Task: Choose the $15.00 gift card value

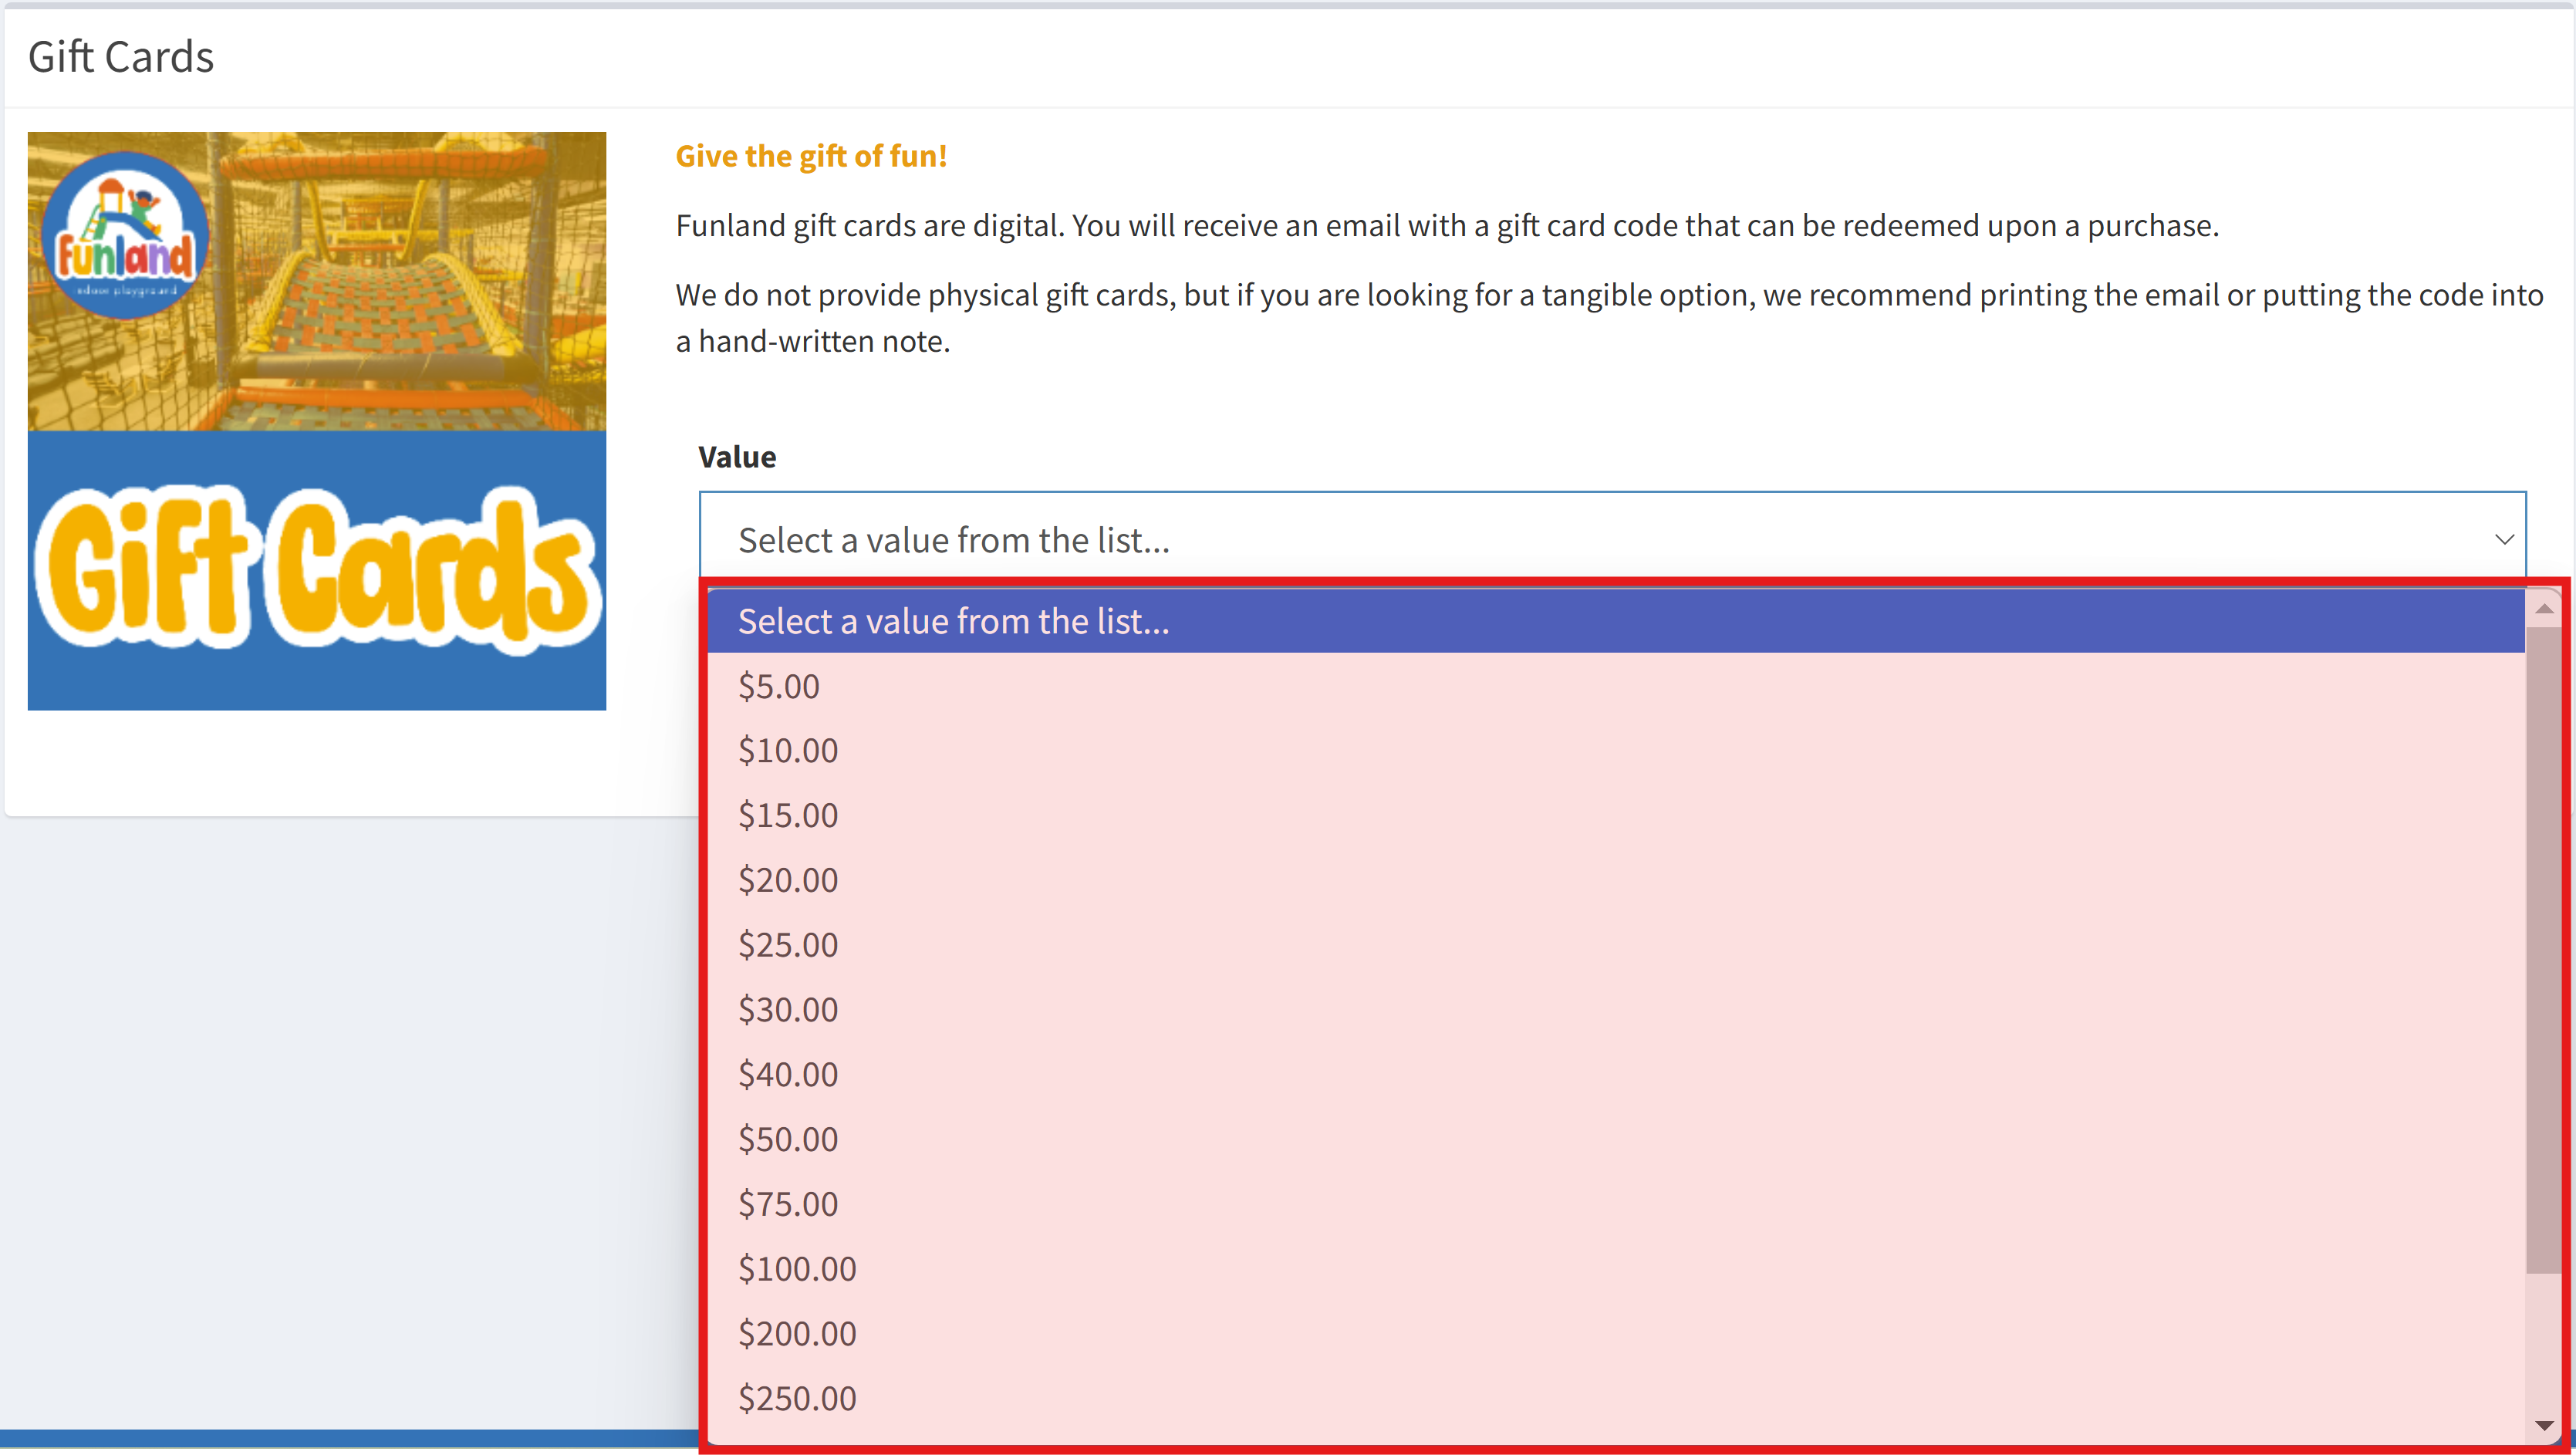Action: (x=1616, y=815)
